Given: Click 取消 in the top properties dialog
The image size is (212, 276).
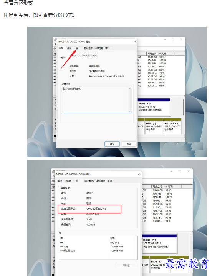Looking at the screenshot, I should [129, 144].
